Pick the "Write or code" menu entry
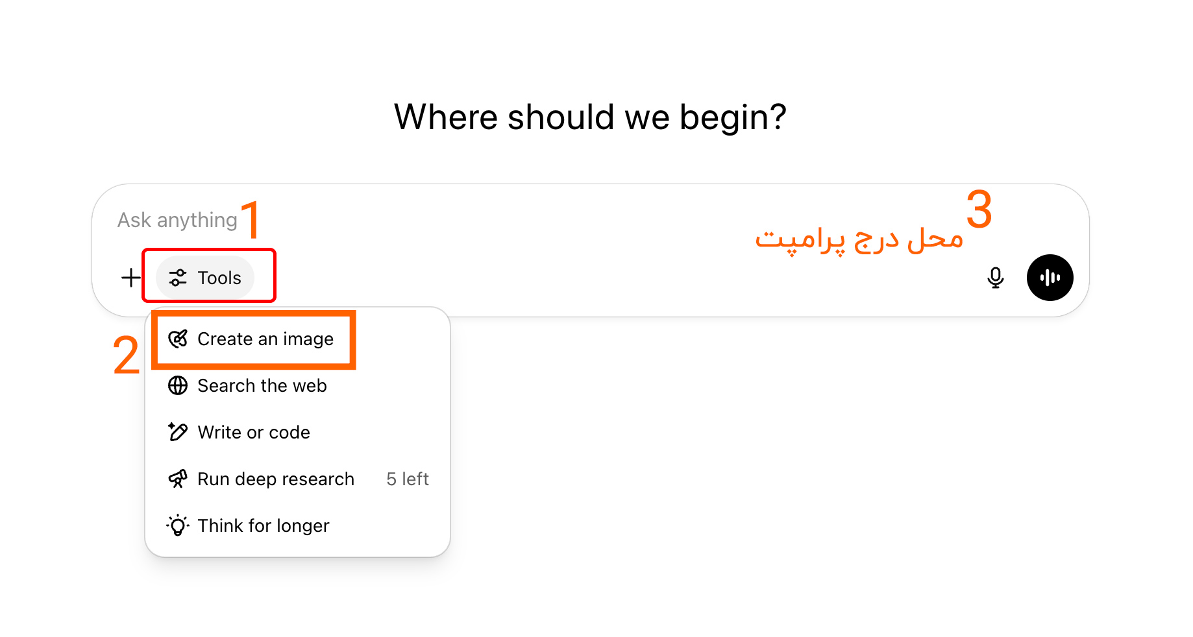Image resolution: width=1193 pixels, height=637 pixels. (254, 432)
